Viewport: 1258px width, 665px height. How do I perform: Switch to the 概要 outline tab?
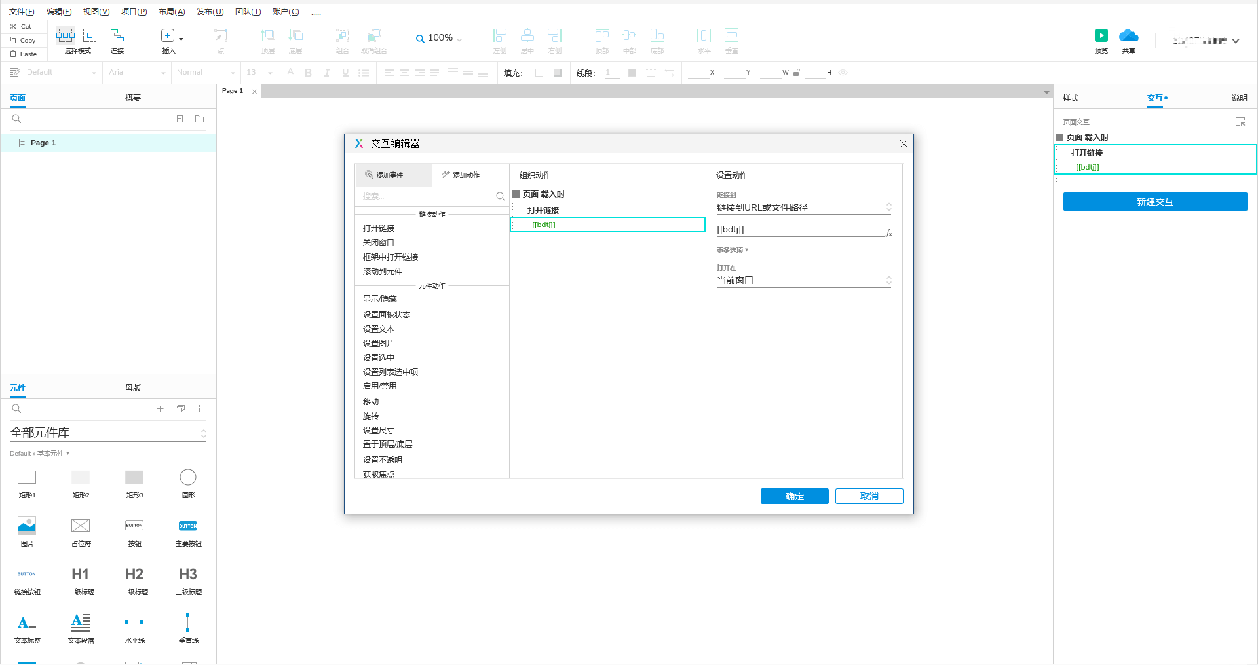(133, 98)
